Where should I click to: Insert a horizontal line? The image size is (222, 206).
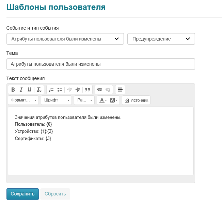(120, 90)
